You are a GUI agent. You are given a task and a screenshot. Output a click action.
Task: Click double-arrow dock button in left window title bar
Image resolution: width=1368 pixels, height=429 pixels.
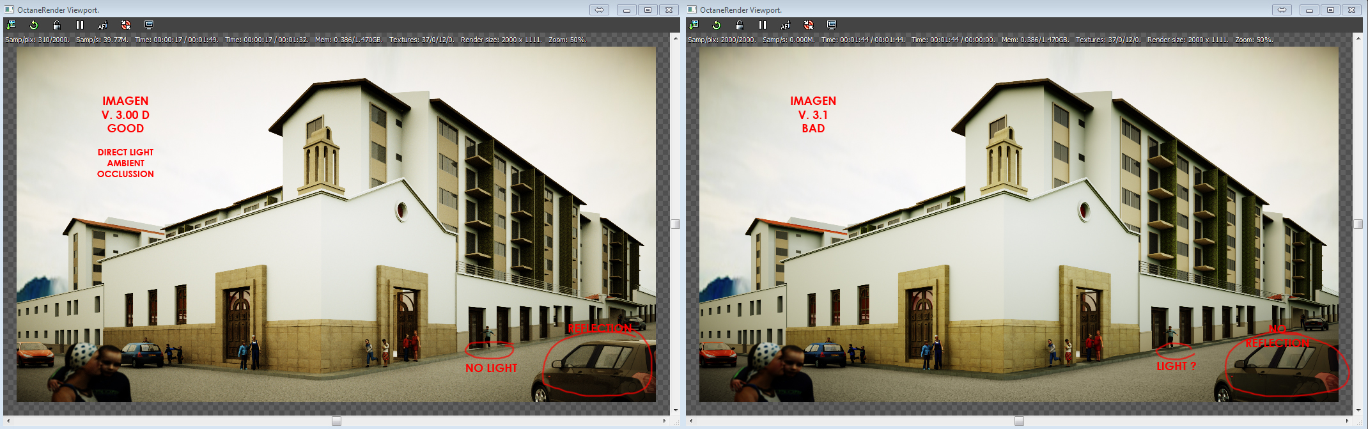tap(599, 10)
